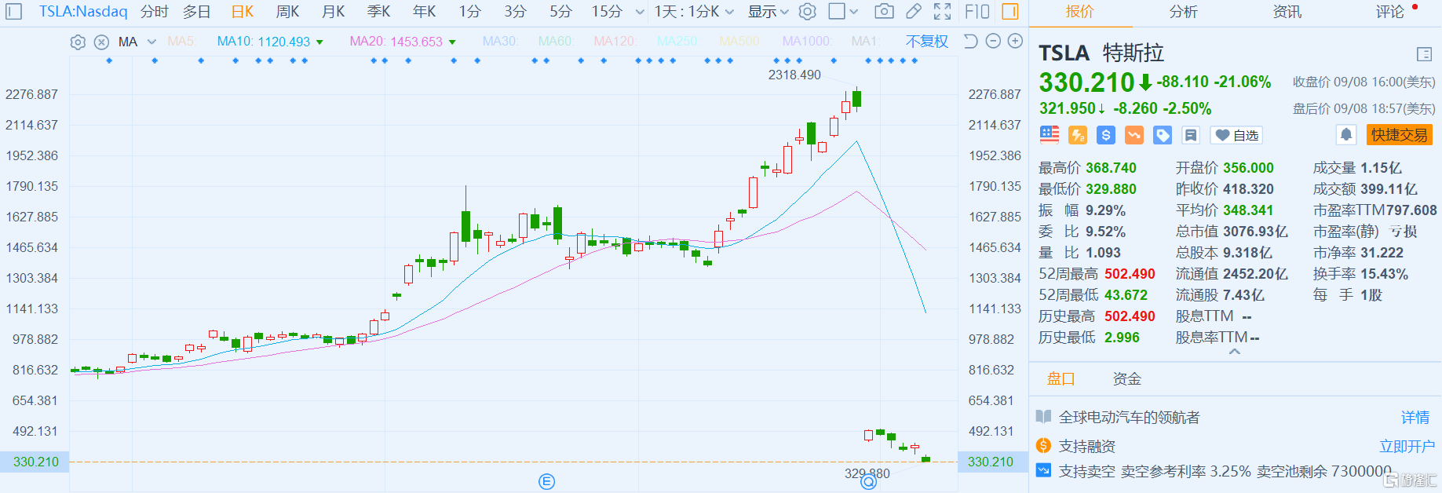Collapse the quote details with chevron
Viewport: 1442px width, 493px height.
tap(1235, 352)
